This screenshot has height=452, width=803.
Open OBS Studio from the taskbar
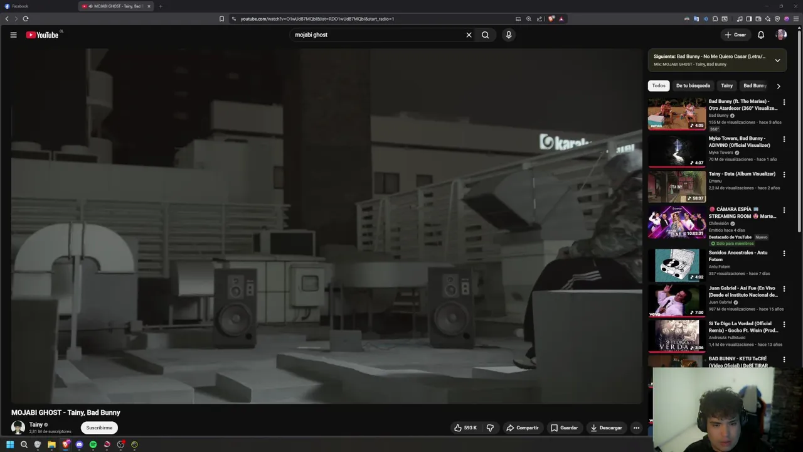click(x=120, y=444)
